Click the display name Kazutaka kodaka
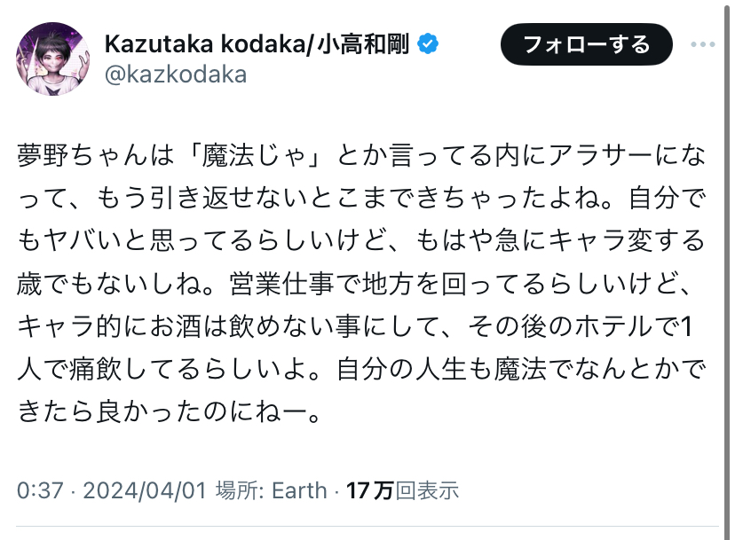The image size is (735, 540). (205, 44)
